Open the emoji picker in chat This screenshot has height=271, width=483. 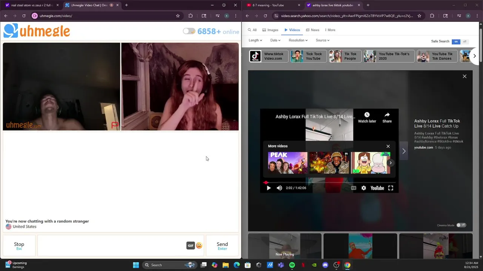click(199, 246)
